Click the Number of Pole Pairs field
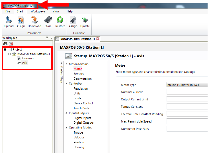The height and width of the screenshot is (154, 209). tap(187, 129)
